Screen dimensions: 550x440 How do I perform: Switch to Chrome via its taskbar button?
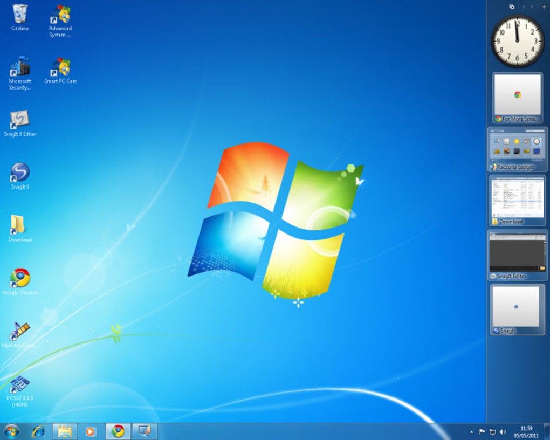(118, 431)
